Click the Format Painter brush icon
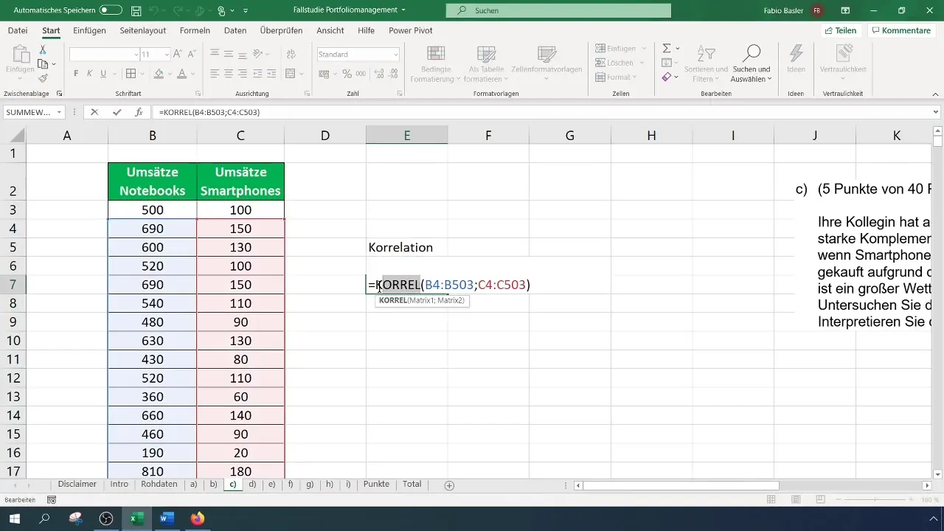Image resolution: width=944 pixels, height=531 pixels. (x=43, y=78)
